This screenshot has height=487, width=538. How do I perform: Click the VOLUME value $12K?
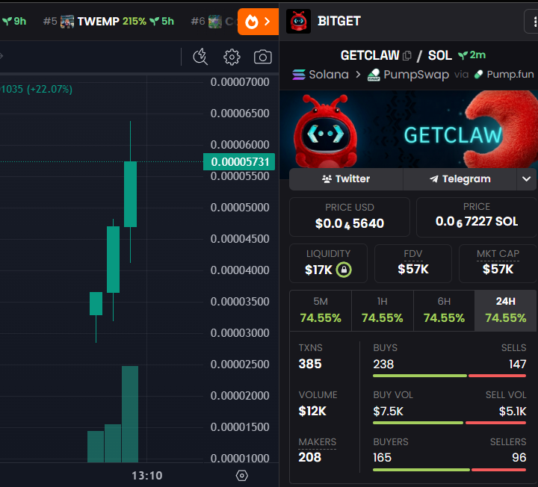click(x=312, y=411)
